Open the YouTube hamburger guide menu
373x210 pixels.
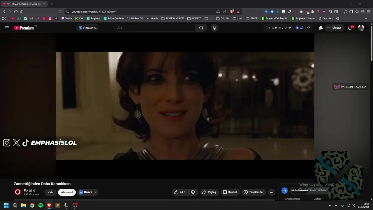pos(7,28)
